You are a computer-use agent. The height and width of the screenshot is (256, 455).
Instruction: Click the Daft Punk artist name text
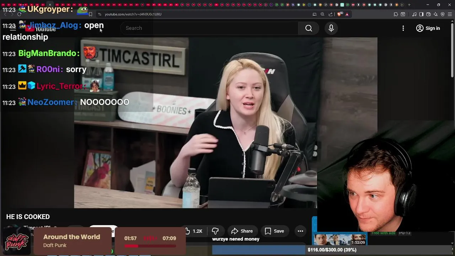55,245
